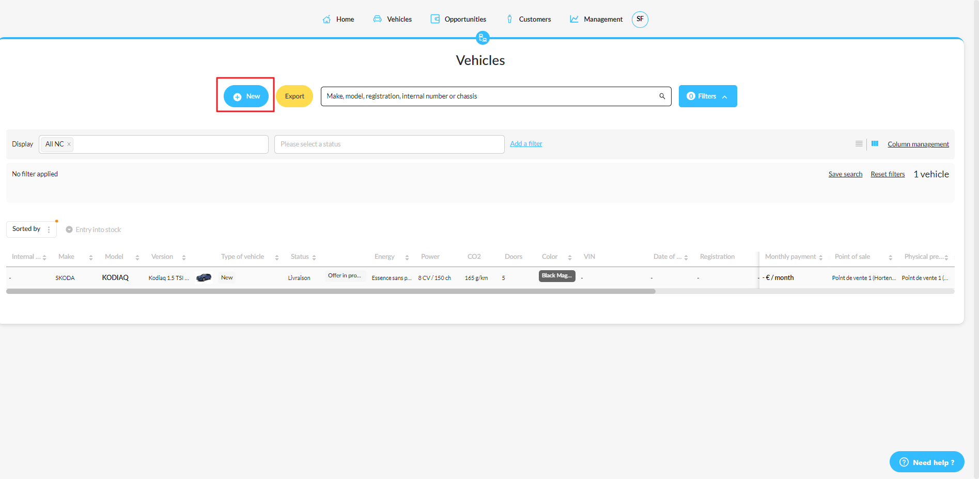The image size is (979, 479).
Task: Click the Essence sans p... energy cell
Action: [392, 278]
